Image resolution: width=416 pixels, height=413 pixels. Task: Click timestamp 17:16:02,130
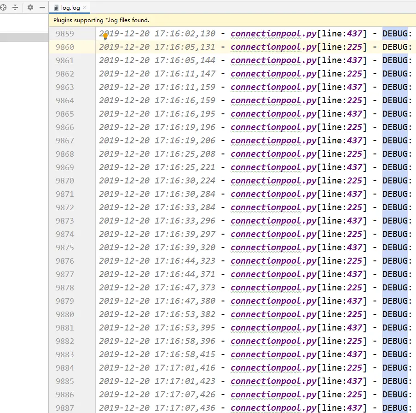[185, 34]
